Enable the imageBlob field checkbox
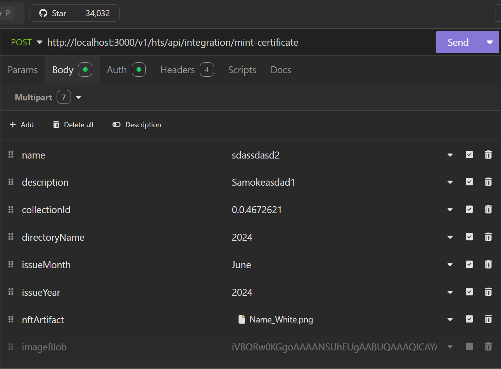This screenshot has height=369, width=501. (x=469, y=347)
